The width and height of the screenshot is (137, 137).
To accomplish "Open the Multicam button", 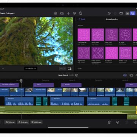I will tap(37, 122).
